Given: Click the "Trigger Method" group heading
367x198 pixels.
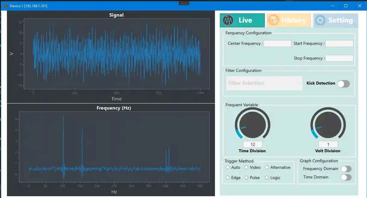Looking at the screenshot, I should [239, 161].
